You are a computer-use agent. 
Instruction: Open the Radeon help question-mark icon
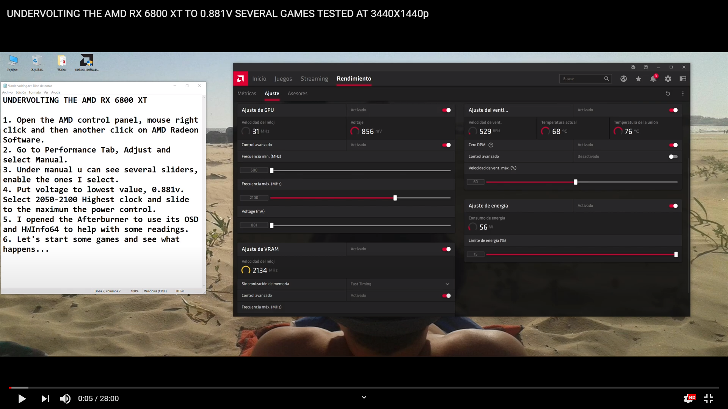[x=646, y=67]
